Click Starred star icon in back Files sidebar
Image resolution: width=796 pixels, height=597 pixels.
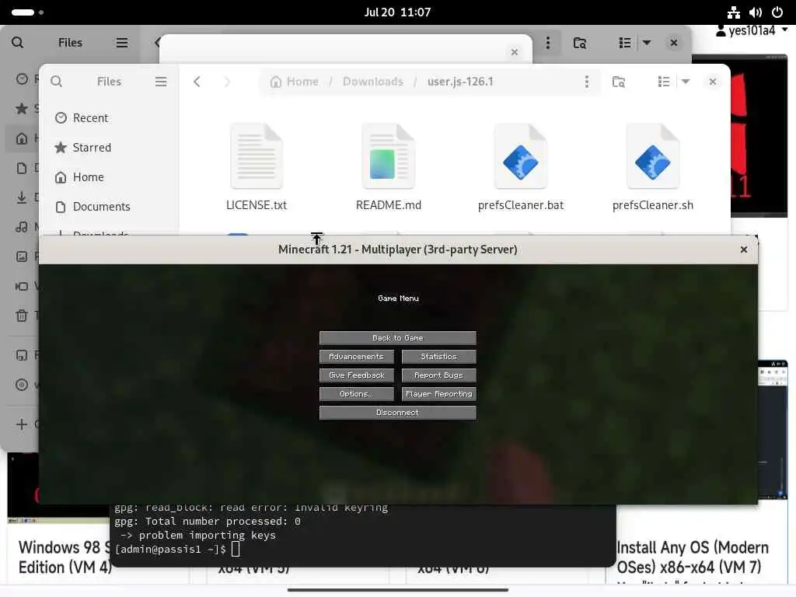(x=22, y=108)
